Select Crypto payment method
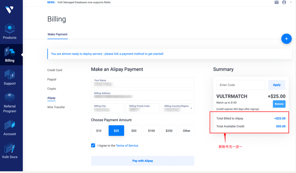The height and width of the screenshot is (173, 296). tap(52, 89)
